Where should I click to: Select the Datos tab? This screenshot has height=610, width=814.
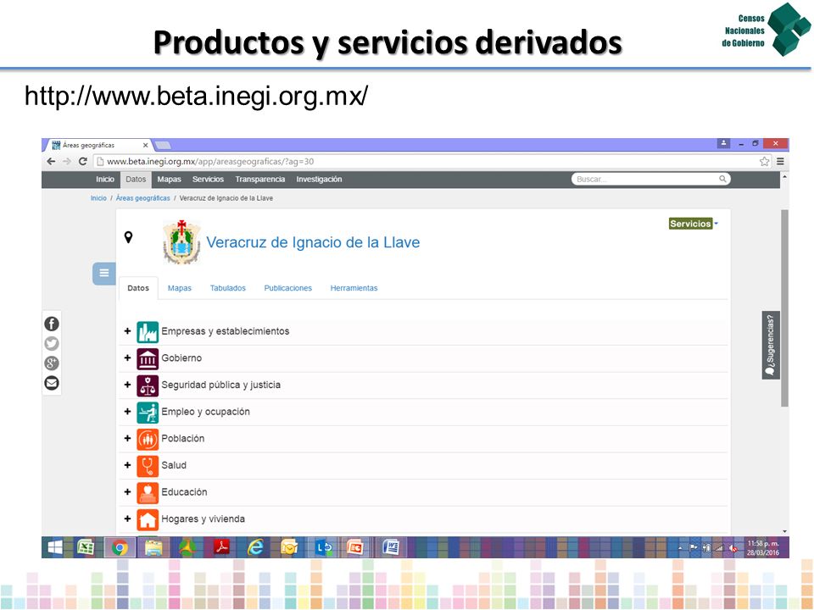tap(138, 288)
